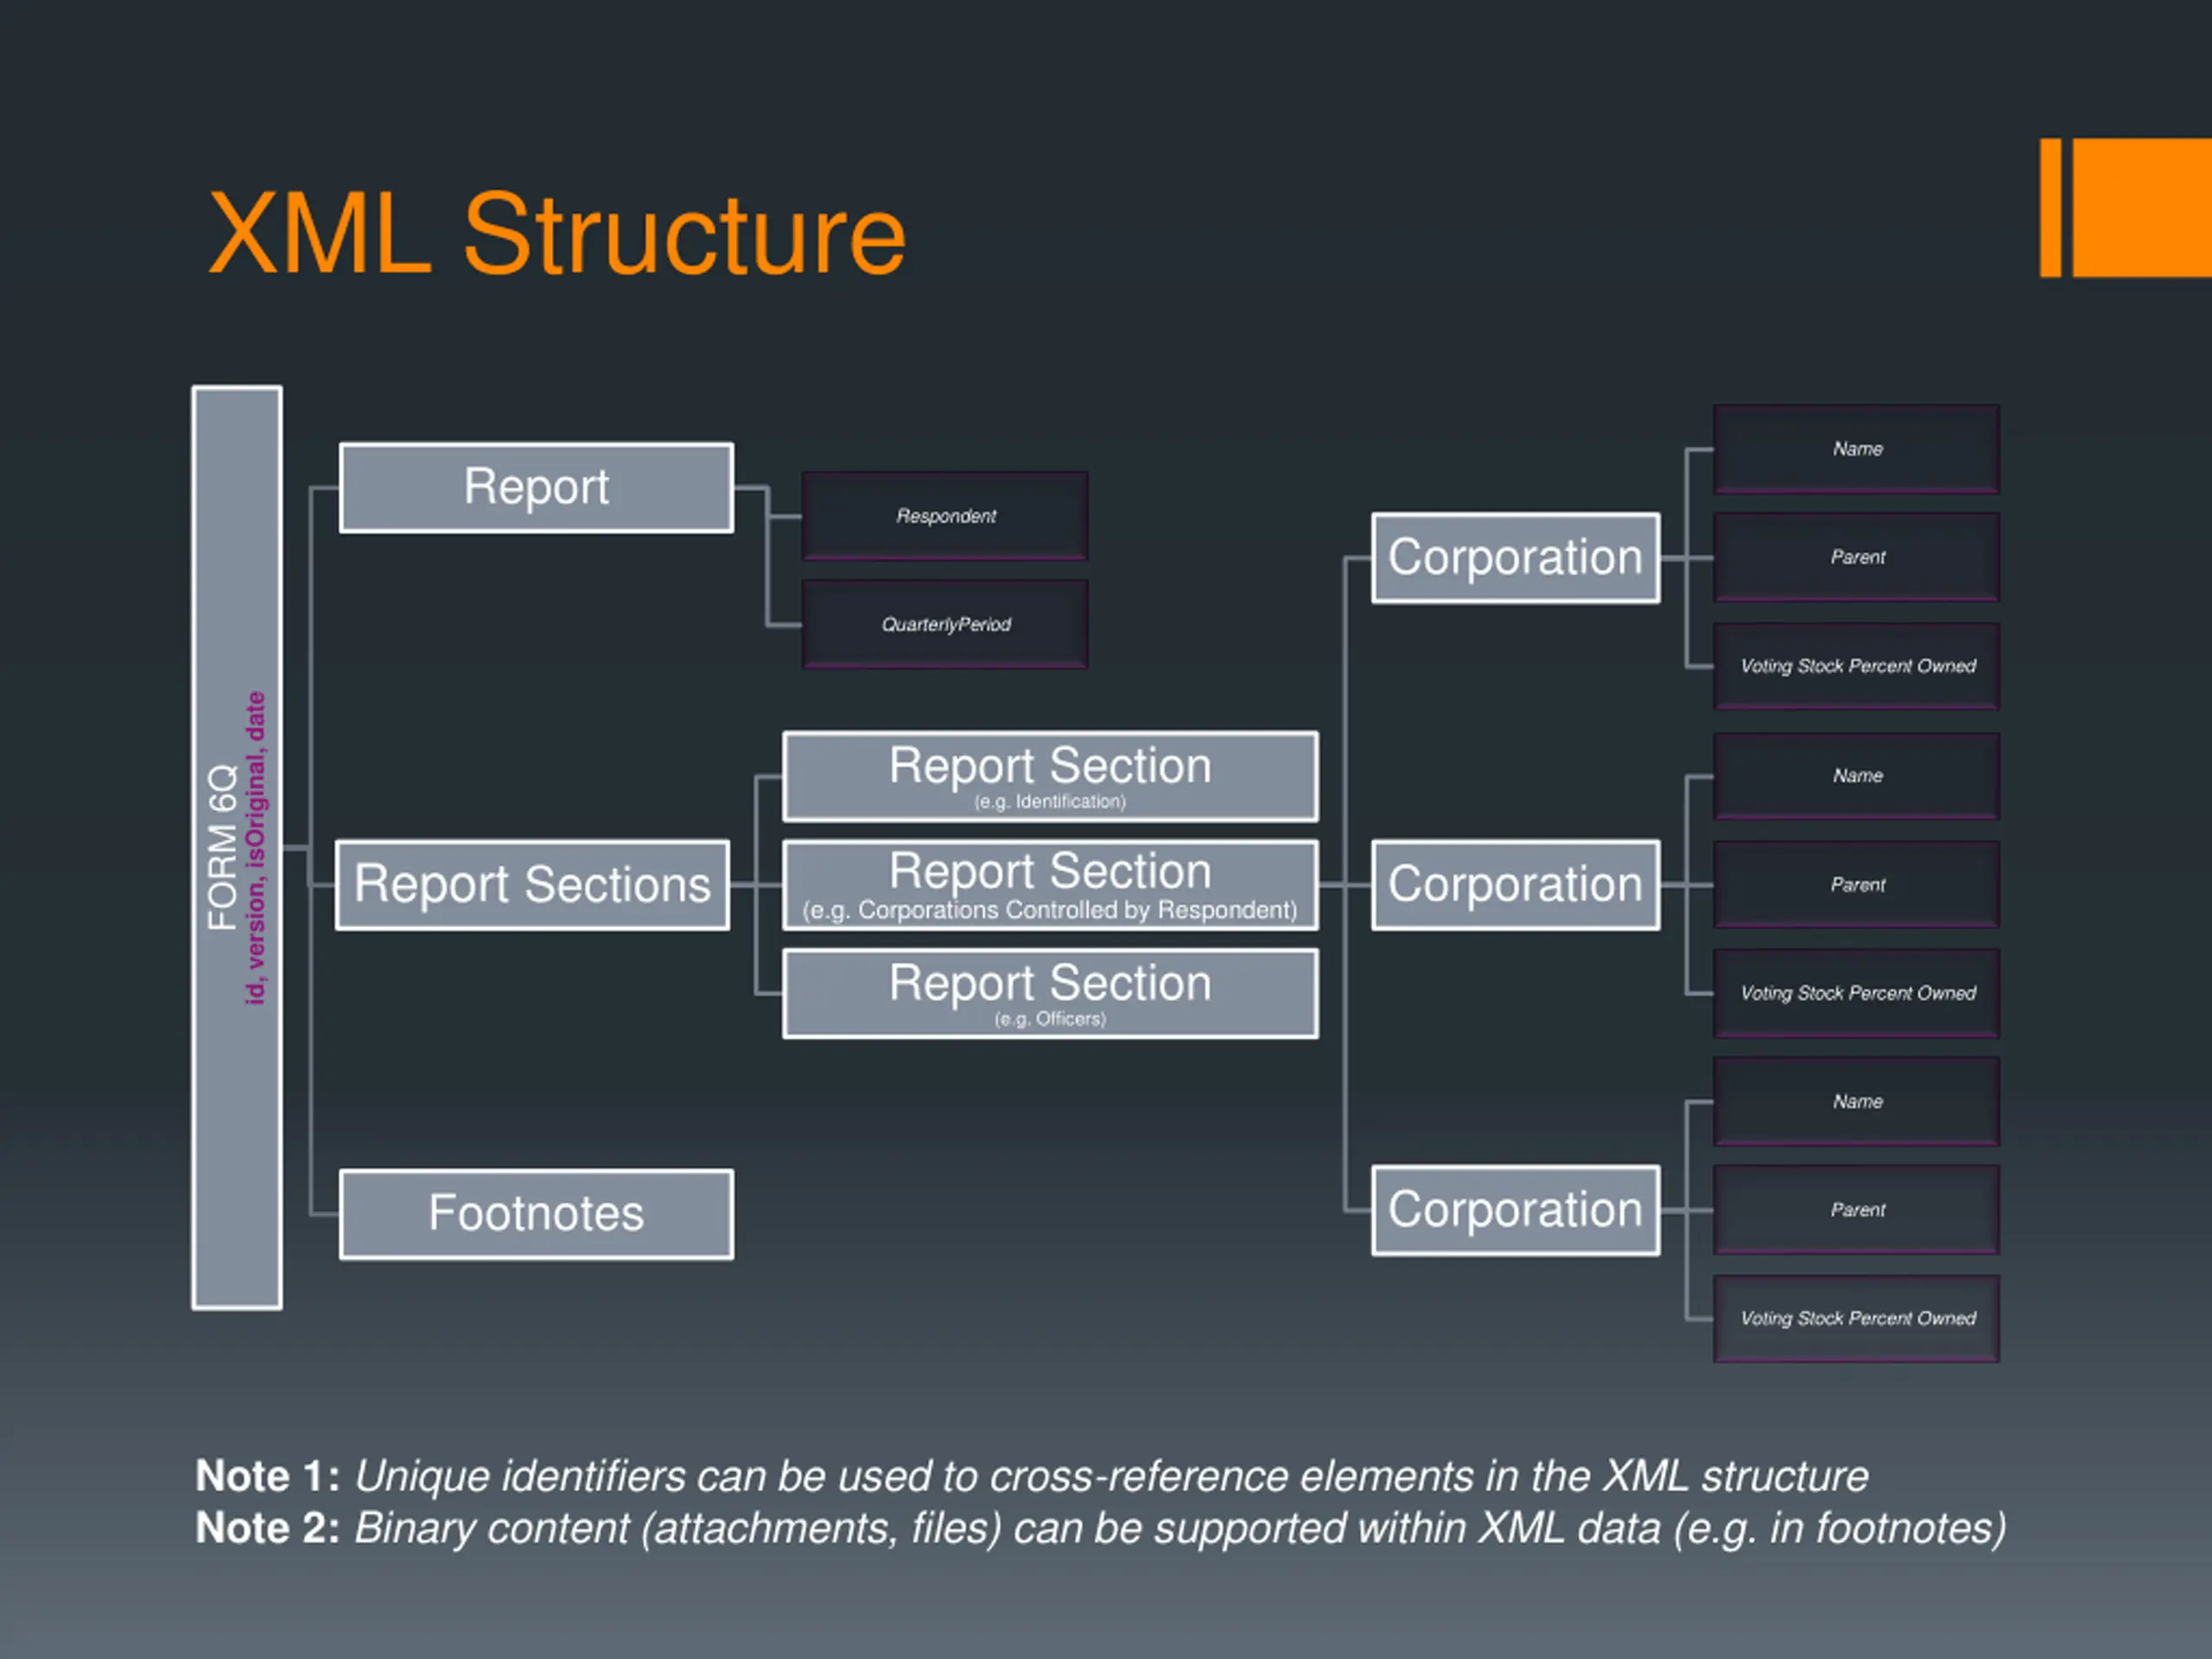The height and width of the screenshot is (1659, 2212).
Task: Click the Respondent attribute box
Action: 945,516
